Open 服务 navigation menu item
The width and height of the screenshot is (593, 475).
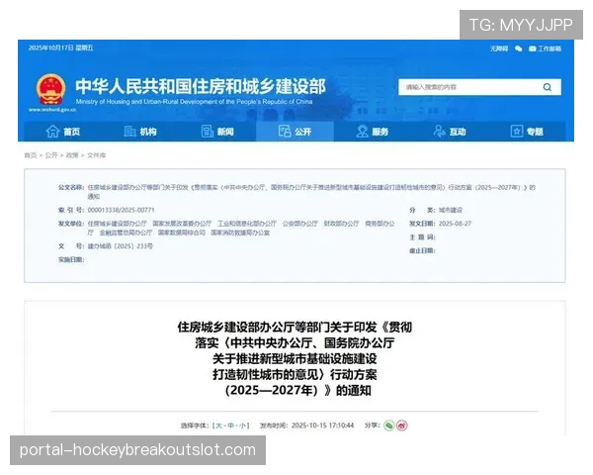pyautogui.click(x=373, y=132)
